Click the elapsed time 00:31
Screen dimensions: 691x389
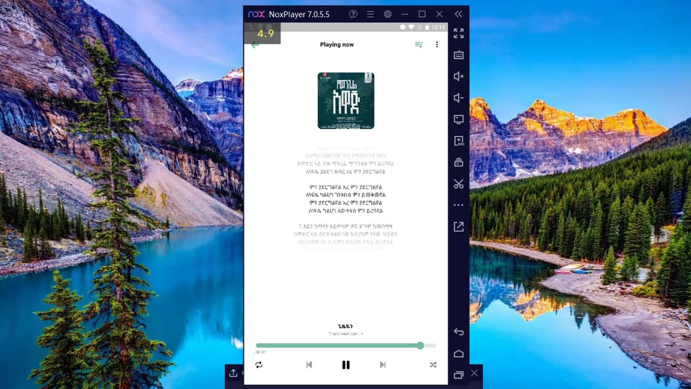coord(261,352)
